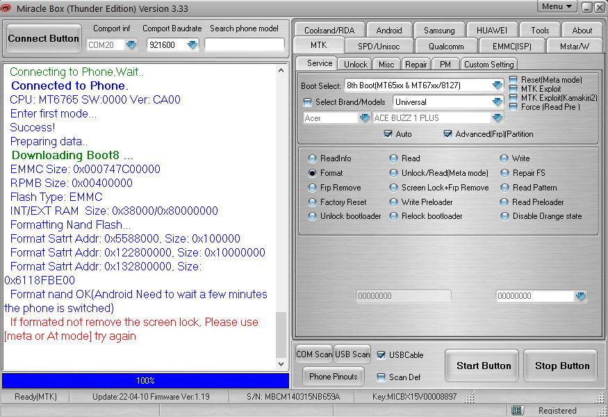Screen dimensions: 608x417
Task: Open Phone Pinouts
Action: click(333, 376)
